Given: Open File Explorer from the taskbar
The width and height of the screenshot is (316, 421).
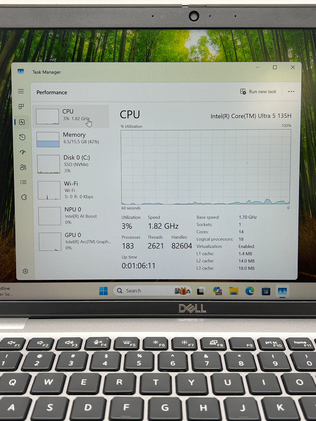Looking at the screenshot, I should coord(234,291).
